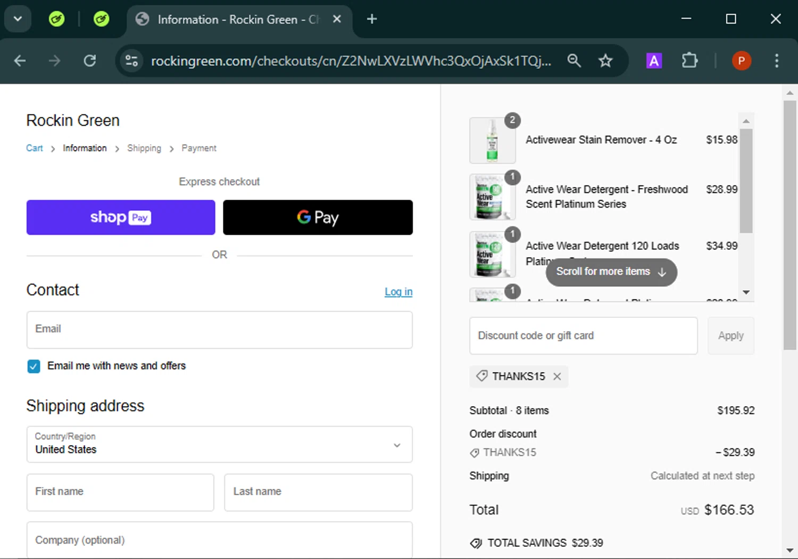
Task: Pay with Google Pay button
Action: [318, 217]
